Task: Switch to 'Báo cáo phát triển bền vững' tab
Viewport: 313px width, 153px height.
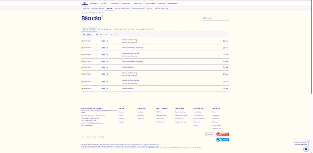Action: pyautogui.click(x=124, y=29)
